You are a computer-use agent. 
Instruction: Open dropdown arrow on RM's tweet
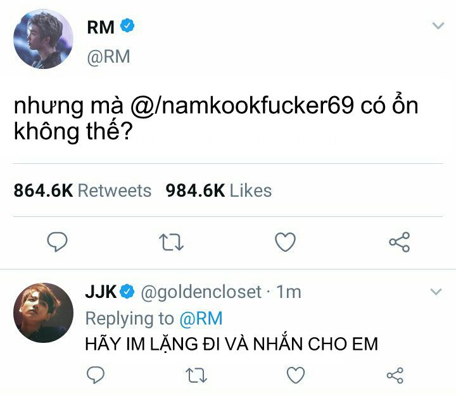[438, 25]
